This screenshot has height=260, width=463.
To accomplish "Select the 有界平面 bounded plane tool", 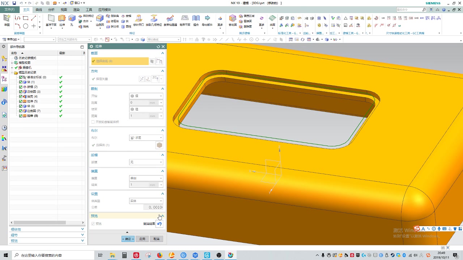I will tap(185, 20).
